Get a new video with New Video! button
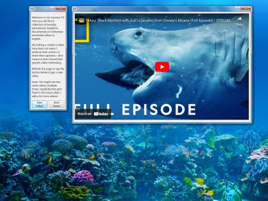The width and height of the screenshot is (268, 201). (x=40, y=104)
